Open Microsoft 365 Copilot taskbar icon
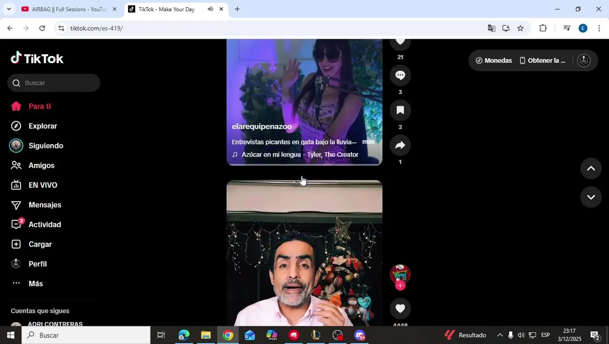The width and height of the screenshot is (609, 344). pos(272,335)
